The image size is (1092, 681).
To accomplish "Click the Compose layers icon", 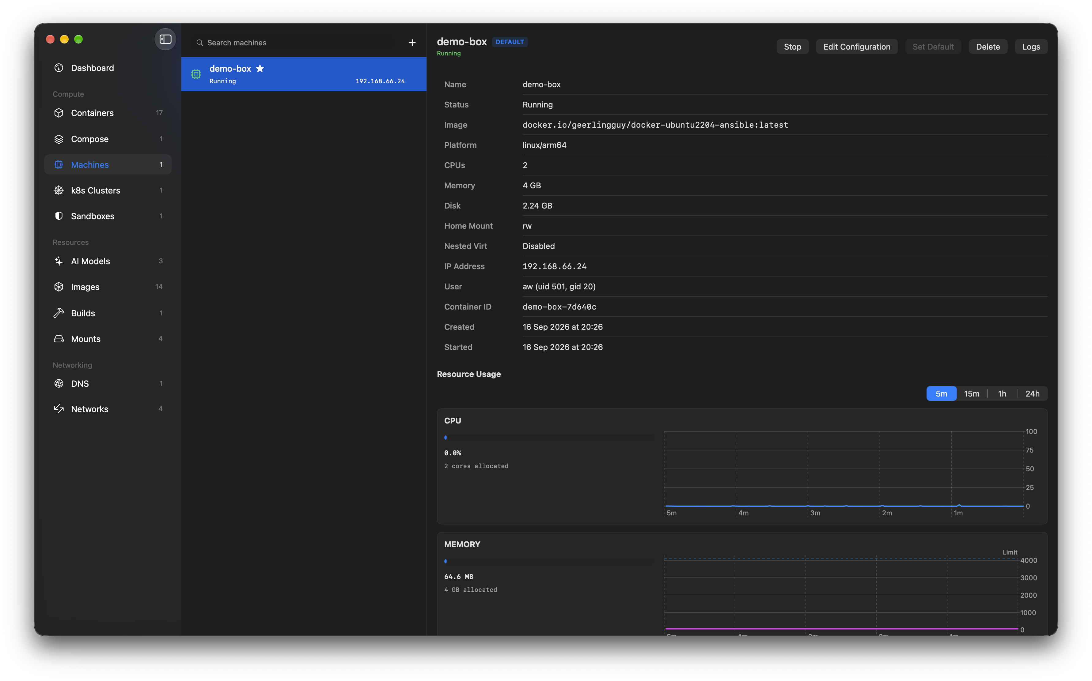I will [59, 139].
